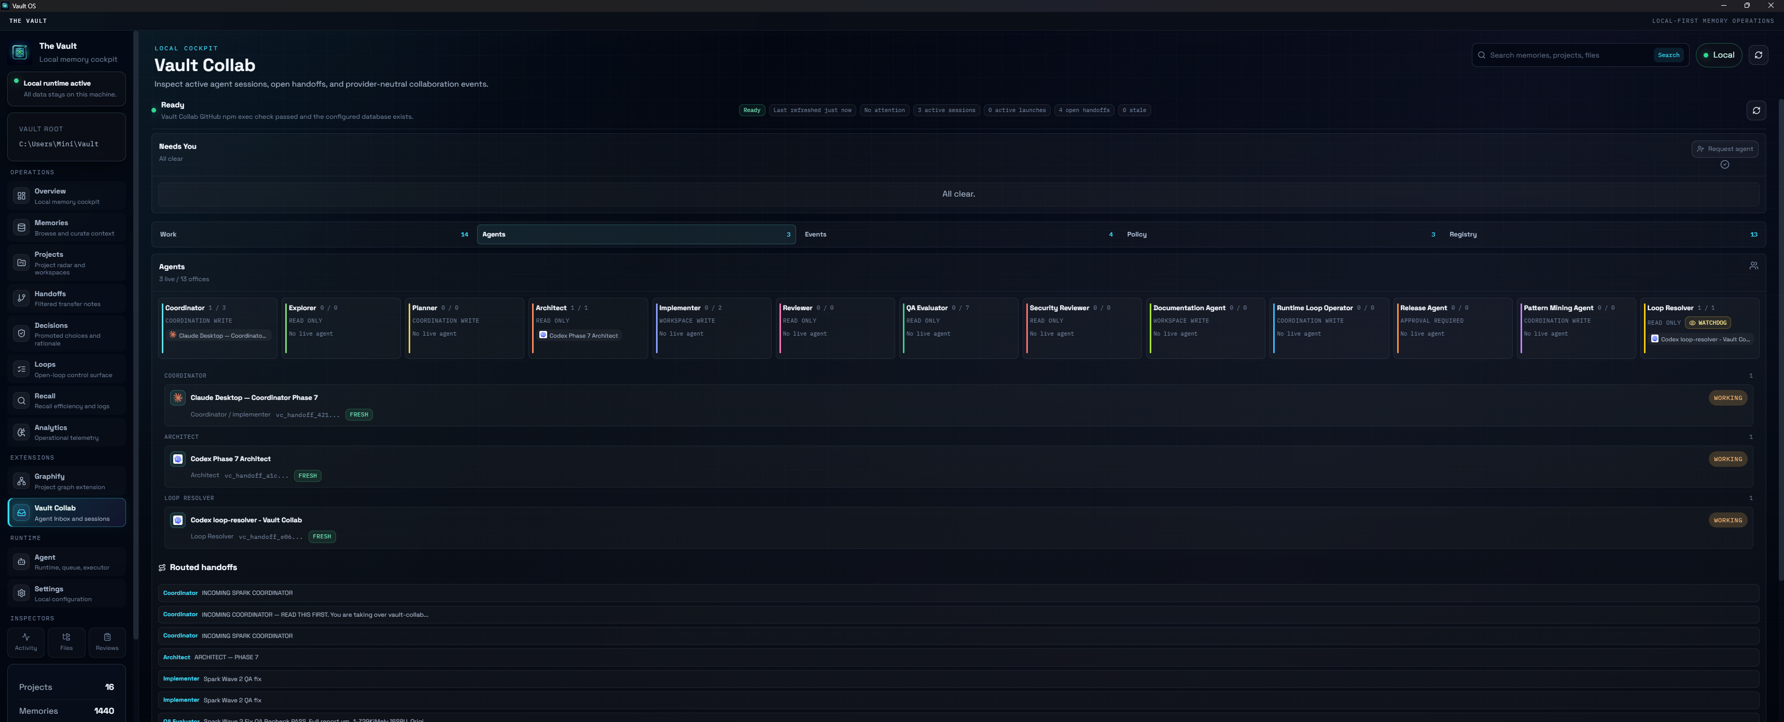Open Codex Phase 7 Architect session row
This screenshot has height=722, width=1784.
point(958,467)
